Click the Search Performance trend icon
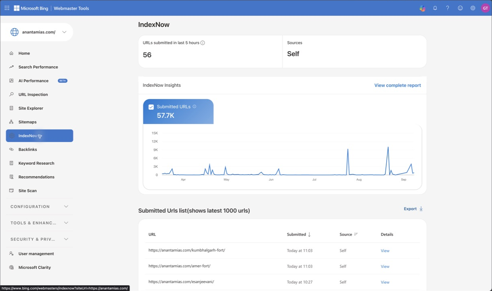 point(11,67)
